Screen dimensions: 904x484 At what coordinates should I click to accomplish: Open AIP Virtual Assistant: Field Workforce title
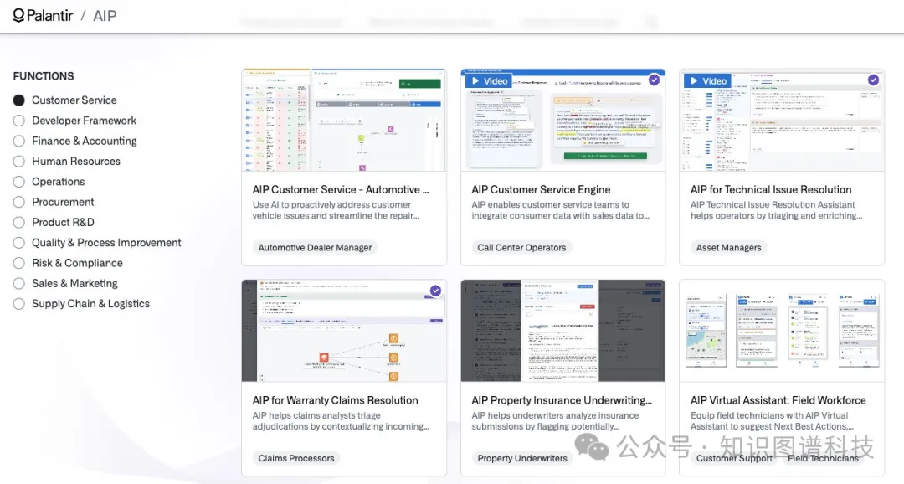click(x=778, y=400)
